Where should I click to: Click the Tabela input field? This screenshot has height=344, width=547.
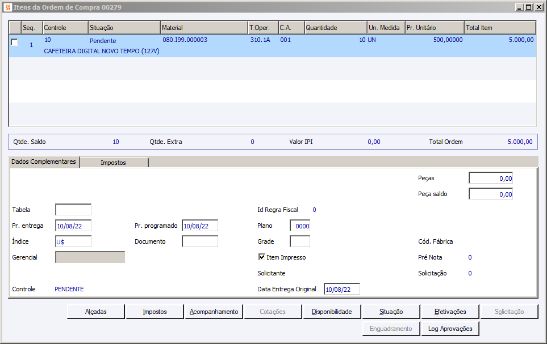(73, 210)
